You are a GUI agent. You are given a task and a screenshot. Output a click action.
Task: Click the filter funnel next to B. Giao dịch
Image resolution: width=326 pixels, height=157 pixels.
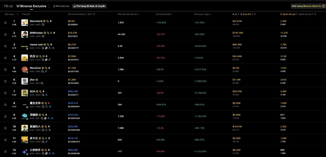[255, 14]
